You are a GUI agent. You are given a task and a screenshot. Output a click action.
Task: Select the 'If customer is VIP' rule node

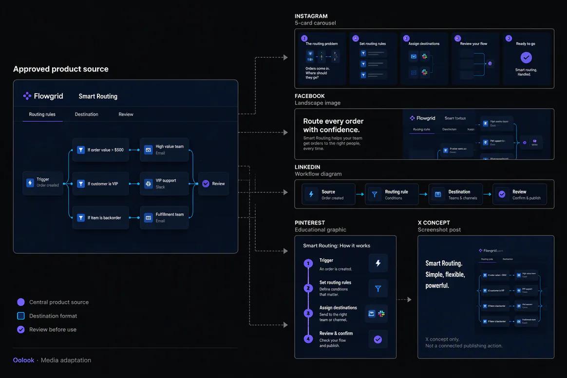coord(100,184)
